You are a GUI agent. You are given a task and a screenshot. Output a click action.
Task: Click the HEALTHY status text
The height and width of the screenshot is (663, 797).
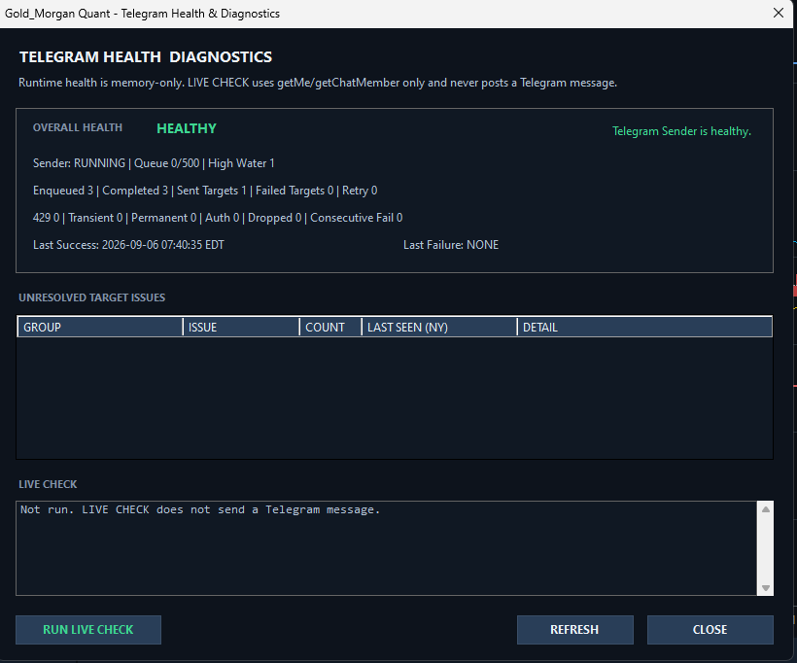187,128
